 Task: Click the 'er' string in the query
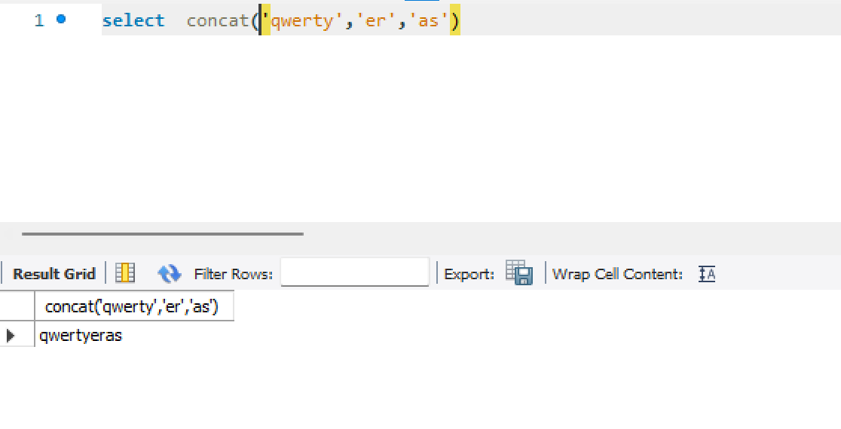click(x=376, y=20)
